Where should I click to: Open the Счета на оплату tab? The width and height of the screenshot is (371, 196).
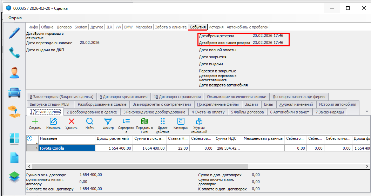(x=208, y=112)
